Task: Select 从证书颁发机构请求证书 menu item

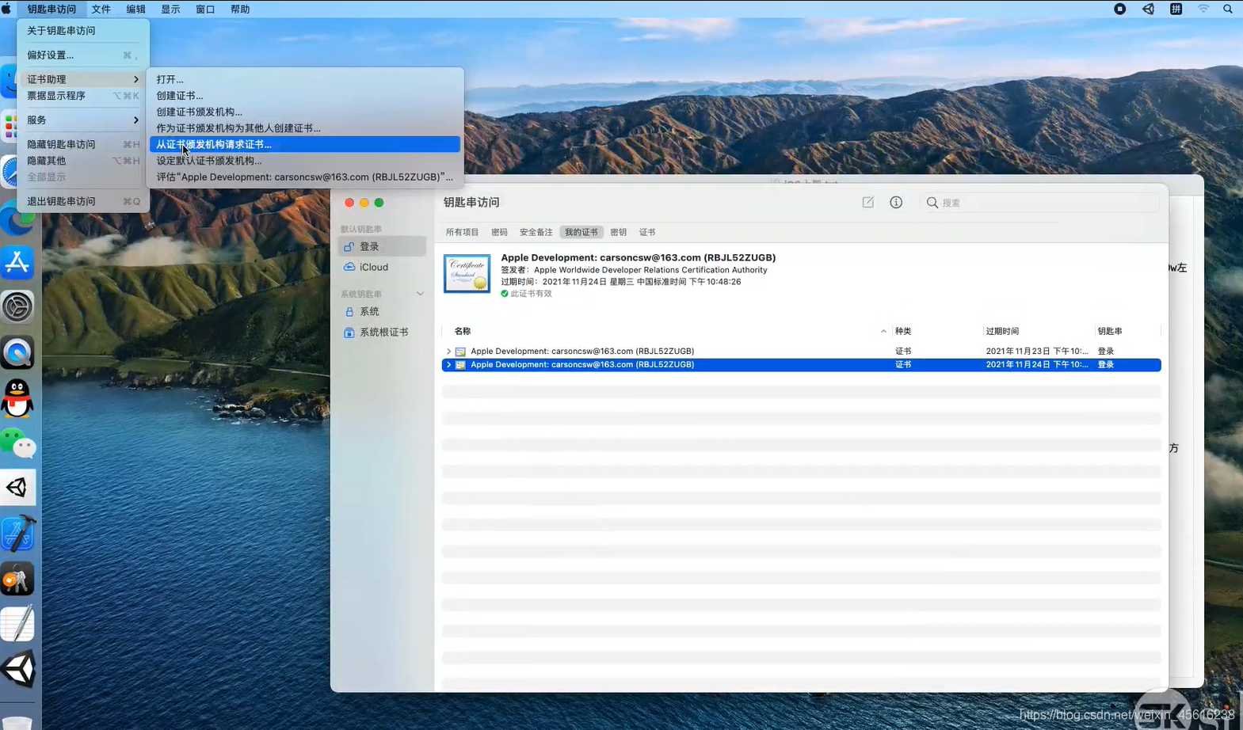Action: pyautogui.click(x=304, y=144)
